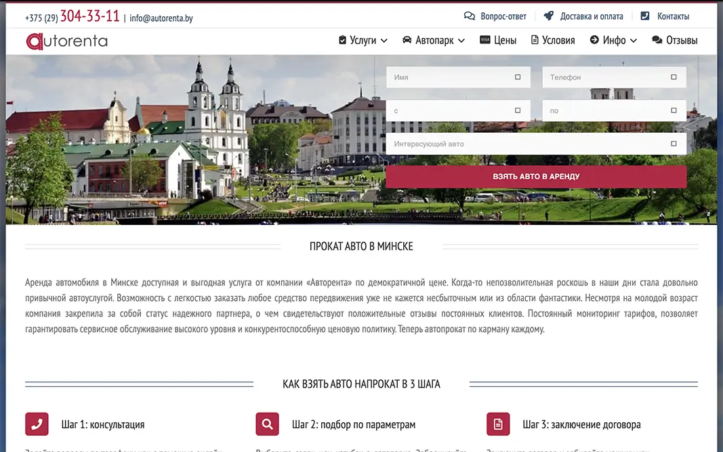Click the car icon next to Автопарк

coord(407,40)
